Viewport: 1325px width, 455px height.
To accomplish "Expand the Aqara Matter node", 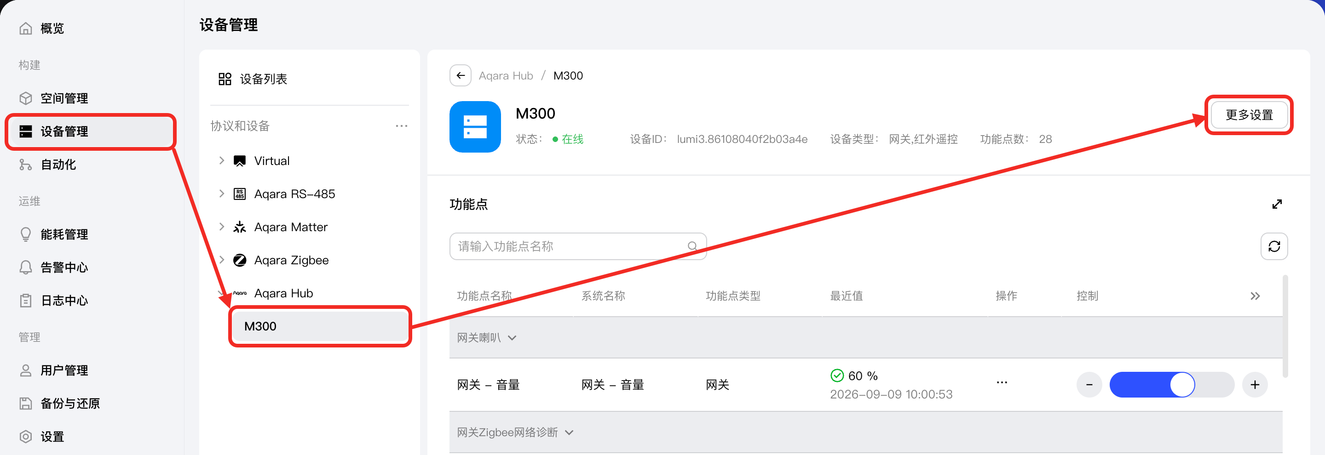I will tap(222, 227).
